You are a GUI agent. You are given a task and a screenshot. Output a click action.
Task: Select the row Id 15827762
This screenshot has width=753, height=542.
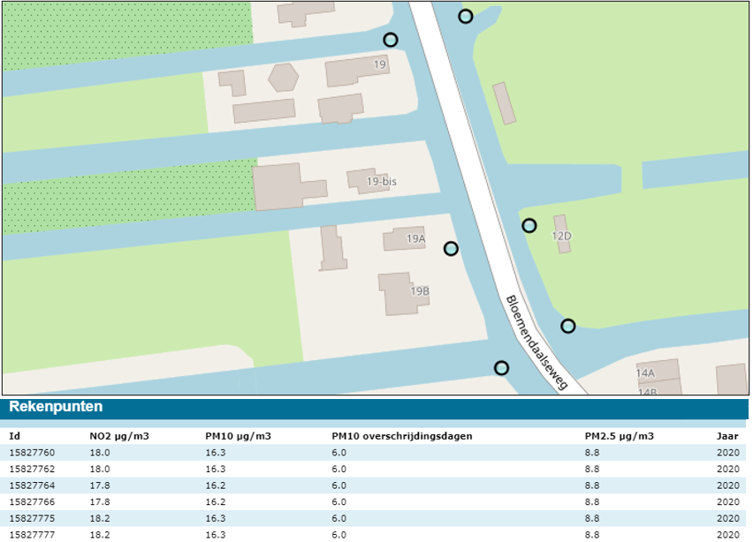[373, 469]
